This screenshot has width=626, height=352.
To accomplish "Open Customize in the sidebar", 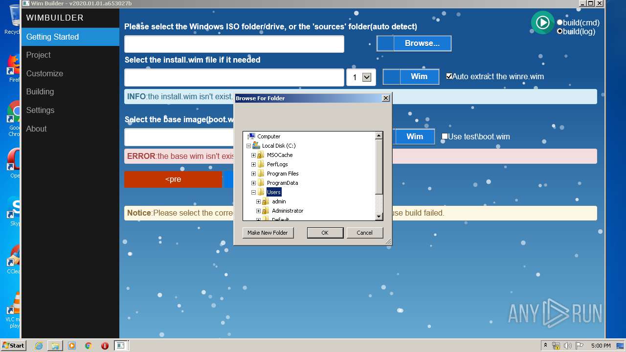I will [x=70, y=73].
